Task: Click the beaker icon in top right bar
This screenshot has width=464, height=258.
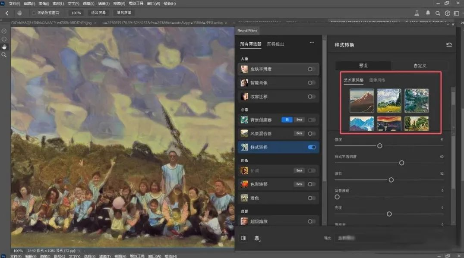Action: pos(417,13)
